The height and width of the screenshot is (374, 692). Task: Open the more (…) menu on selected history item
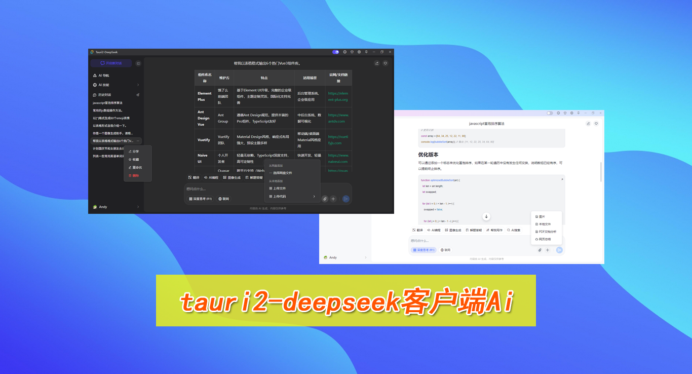point(138,141)
